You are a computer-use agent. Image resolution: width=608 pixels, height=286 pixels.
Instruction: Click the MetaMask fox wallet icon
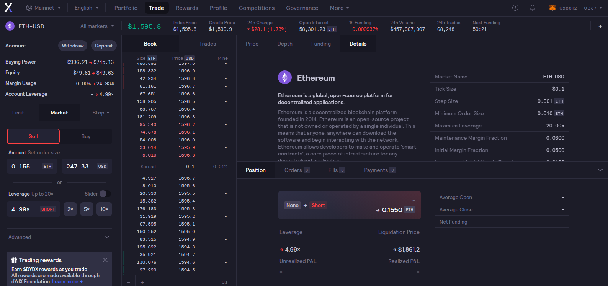pos(552,8)
